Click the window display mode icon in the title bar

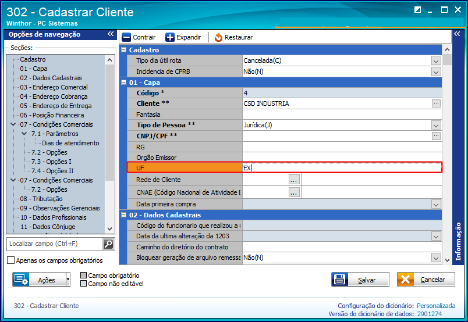click(417, 10)
